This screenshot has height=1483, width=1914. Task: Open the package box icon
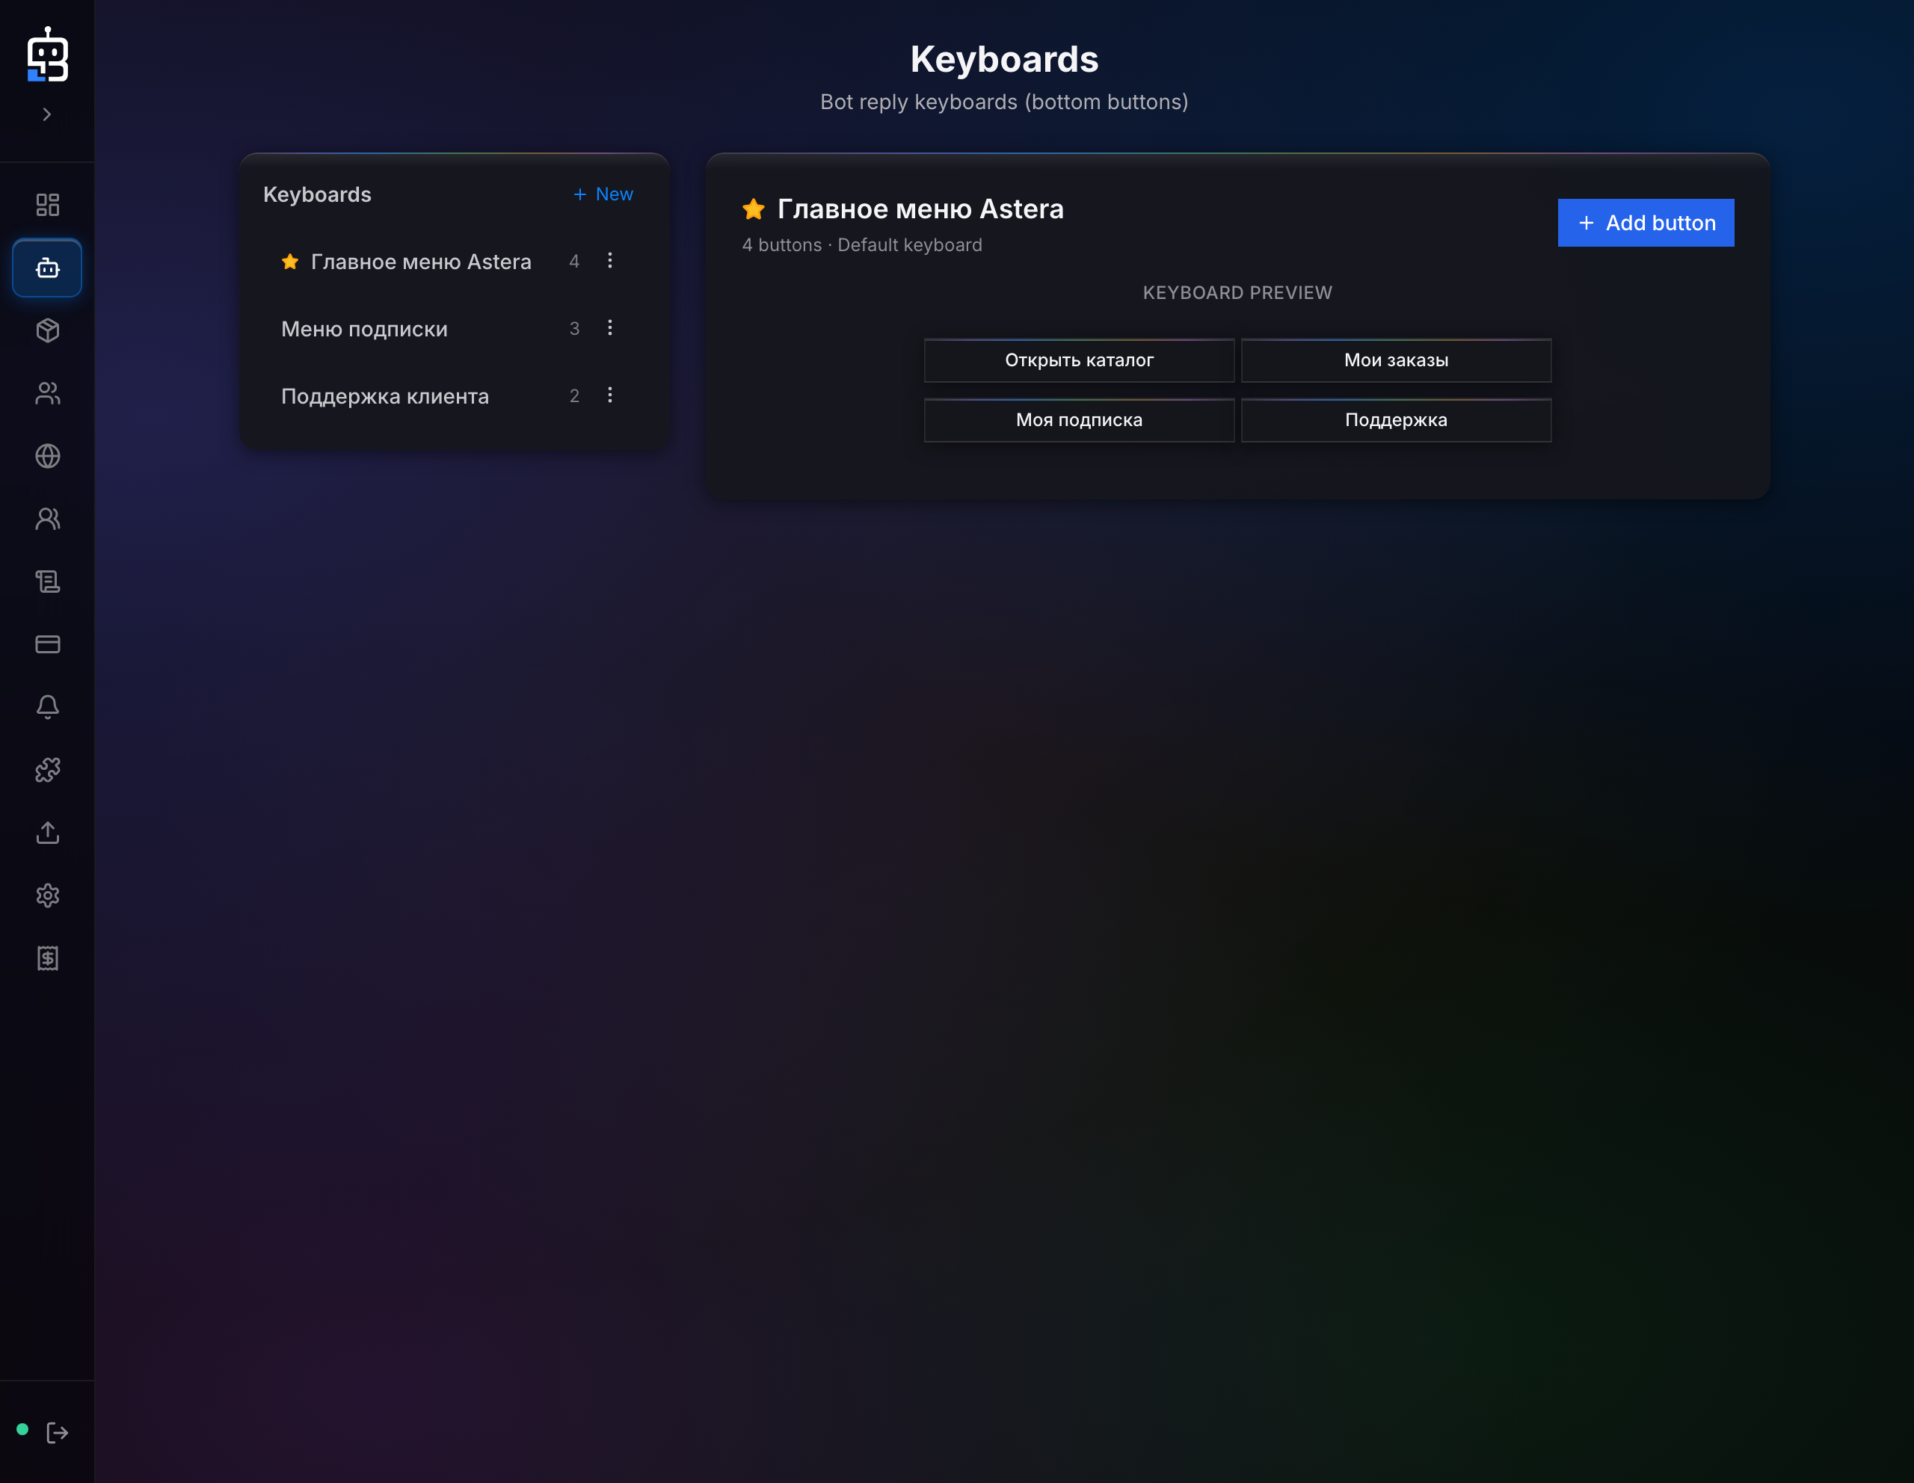47,330
